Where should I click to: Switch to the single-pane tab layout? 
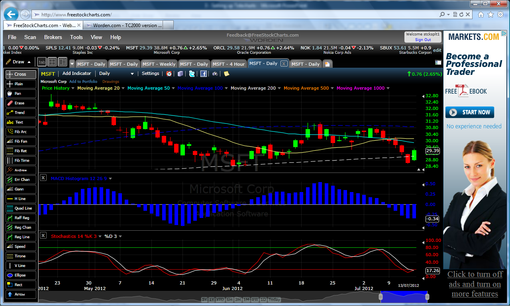(x=42, y=62)
